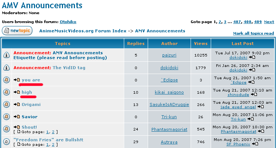The image size is (276, 148).
Task: Go to page 1 of Shout! topic
Action: point(47,132)
